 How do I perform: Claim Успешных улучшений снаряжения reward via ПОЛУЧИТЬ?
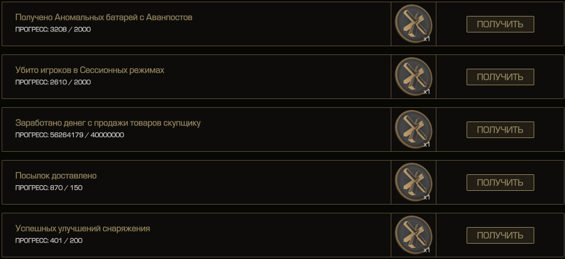coord(500,235)
